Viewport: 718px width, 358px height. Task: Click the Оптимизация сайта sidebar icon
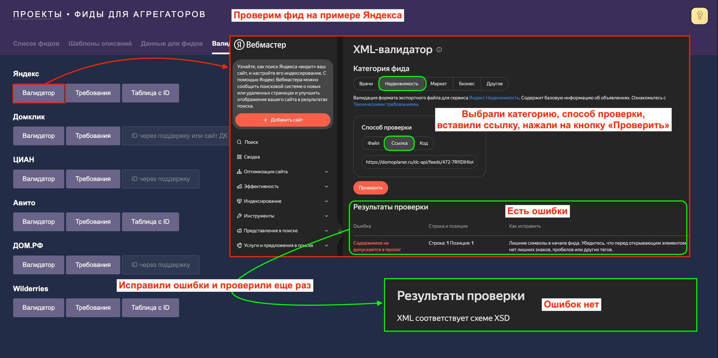pyautogui.click(x=239, y=172)
